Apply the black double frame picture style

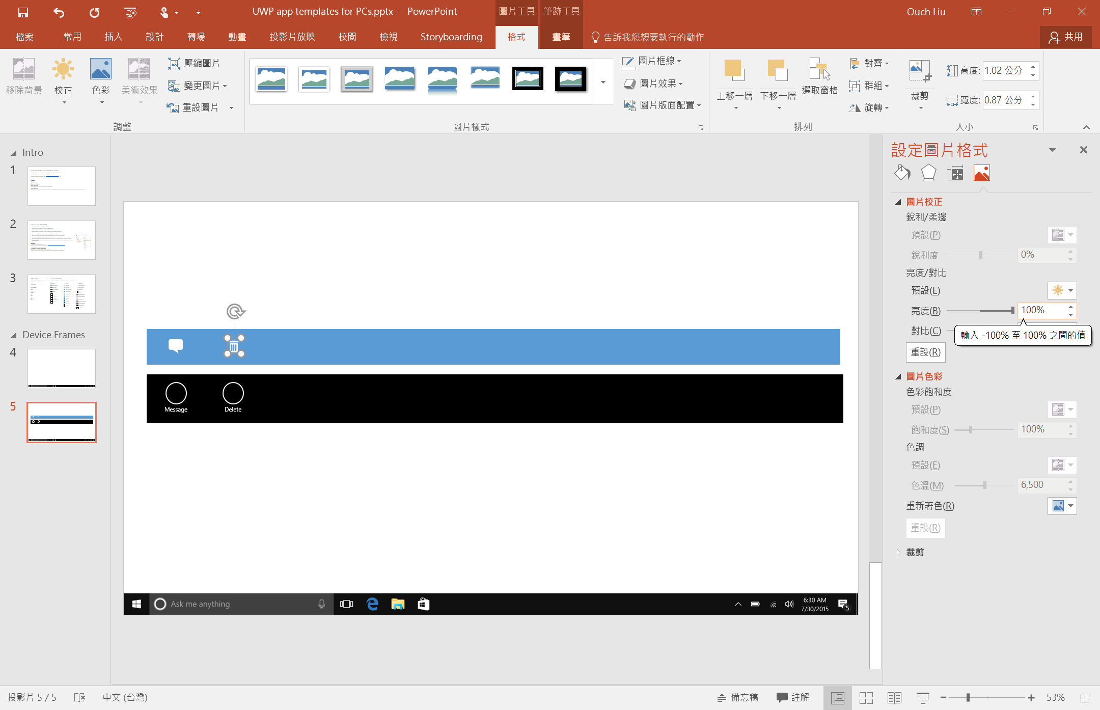pos(528,79)
